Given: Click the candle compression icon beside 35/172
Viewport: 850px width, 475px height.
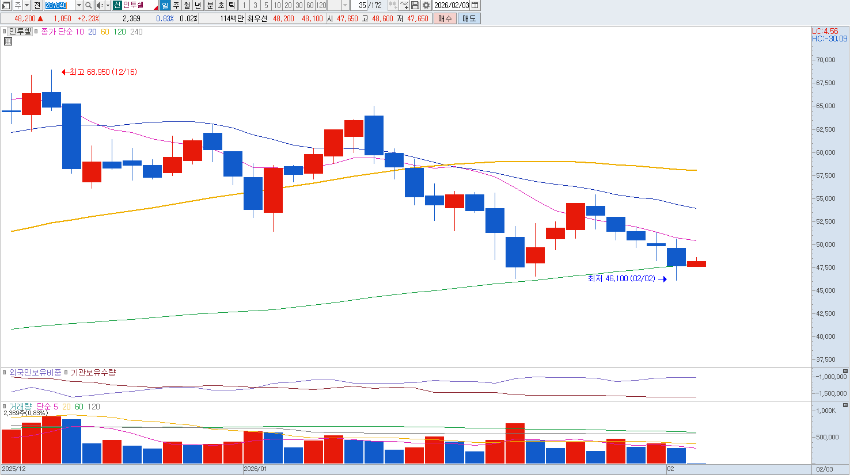Looking at the screenshot, I should (393, 5).
